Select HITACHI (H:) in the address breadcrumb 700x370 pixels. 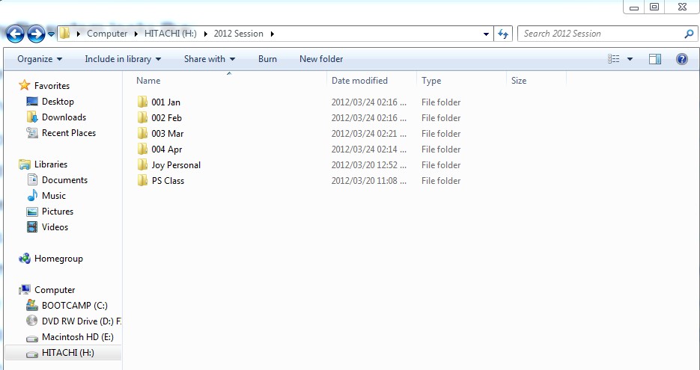171,34
